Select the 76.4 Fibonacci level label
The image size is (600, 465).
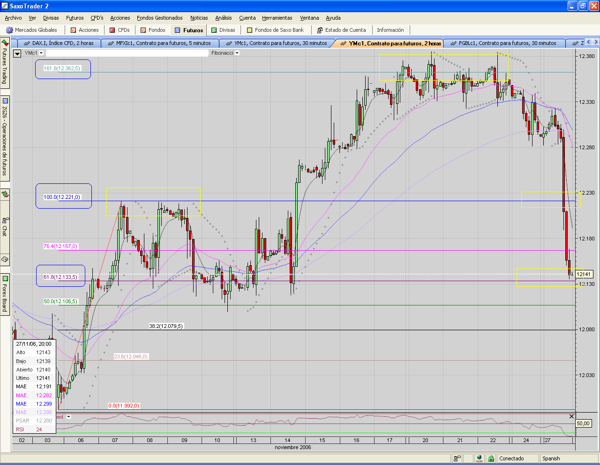60,246
